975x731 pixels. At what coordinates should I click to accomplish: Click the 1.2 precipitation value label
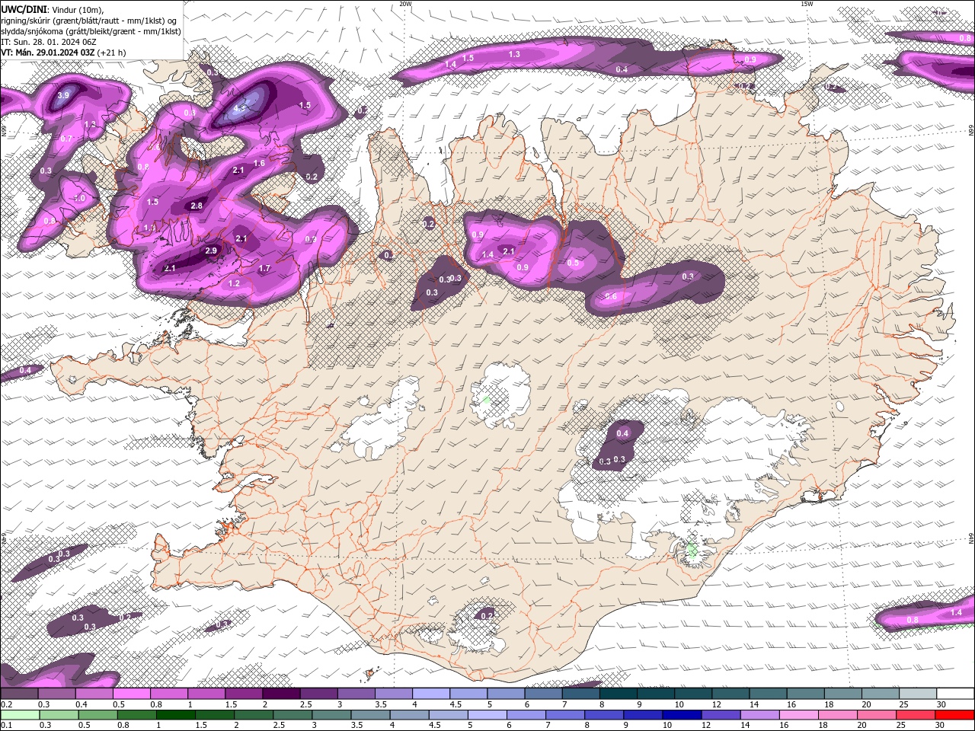234,283
